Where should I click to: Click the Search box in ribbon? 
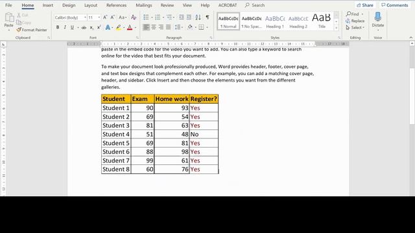[255, 5]
